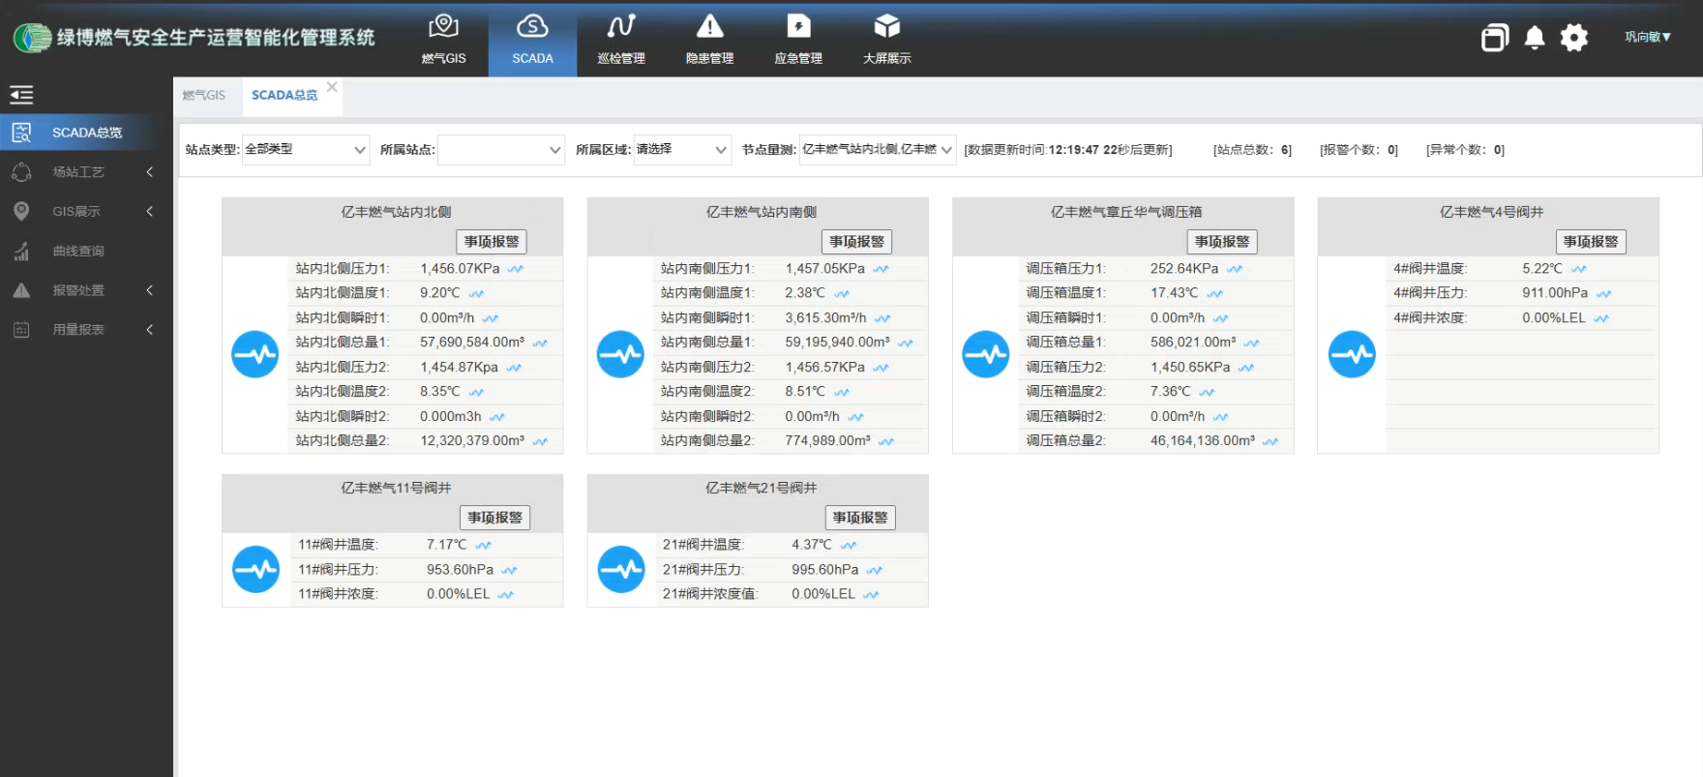This screenshot has height=777, width=1703.
Task: Open the 所属区域 dropdown
Action: (x=682, y=150)
